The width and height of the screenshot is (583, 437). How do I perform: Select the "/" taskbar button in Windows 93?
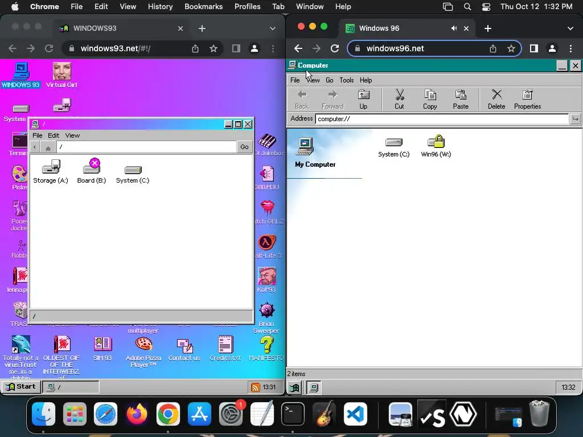[x=71, y=387]
